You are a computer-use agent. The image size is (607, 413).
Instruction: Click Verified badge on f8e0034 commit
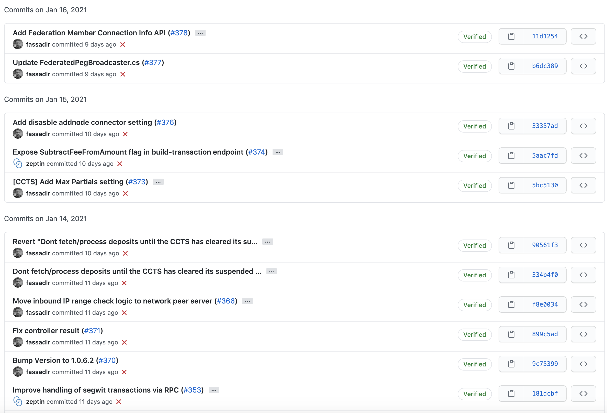(x=474, y=305)
